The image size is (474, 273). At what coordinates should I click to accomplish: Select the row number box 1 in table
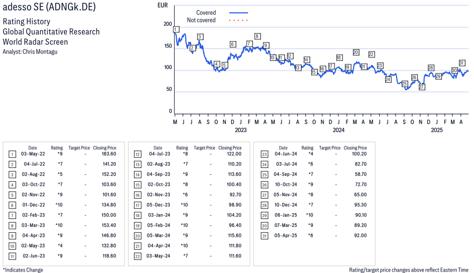[x=12, y=155]
